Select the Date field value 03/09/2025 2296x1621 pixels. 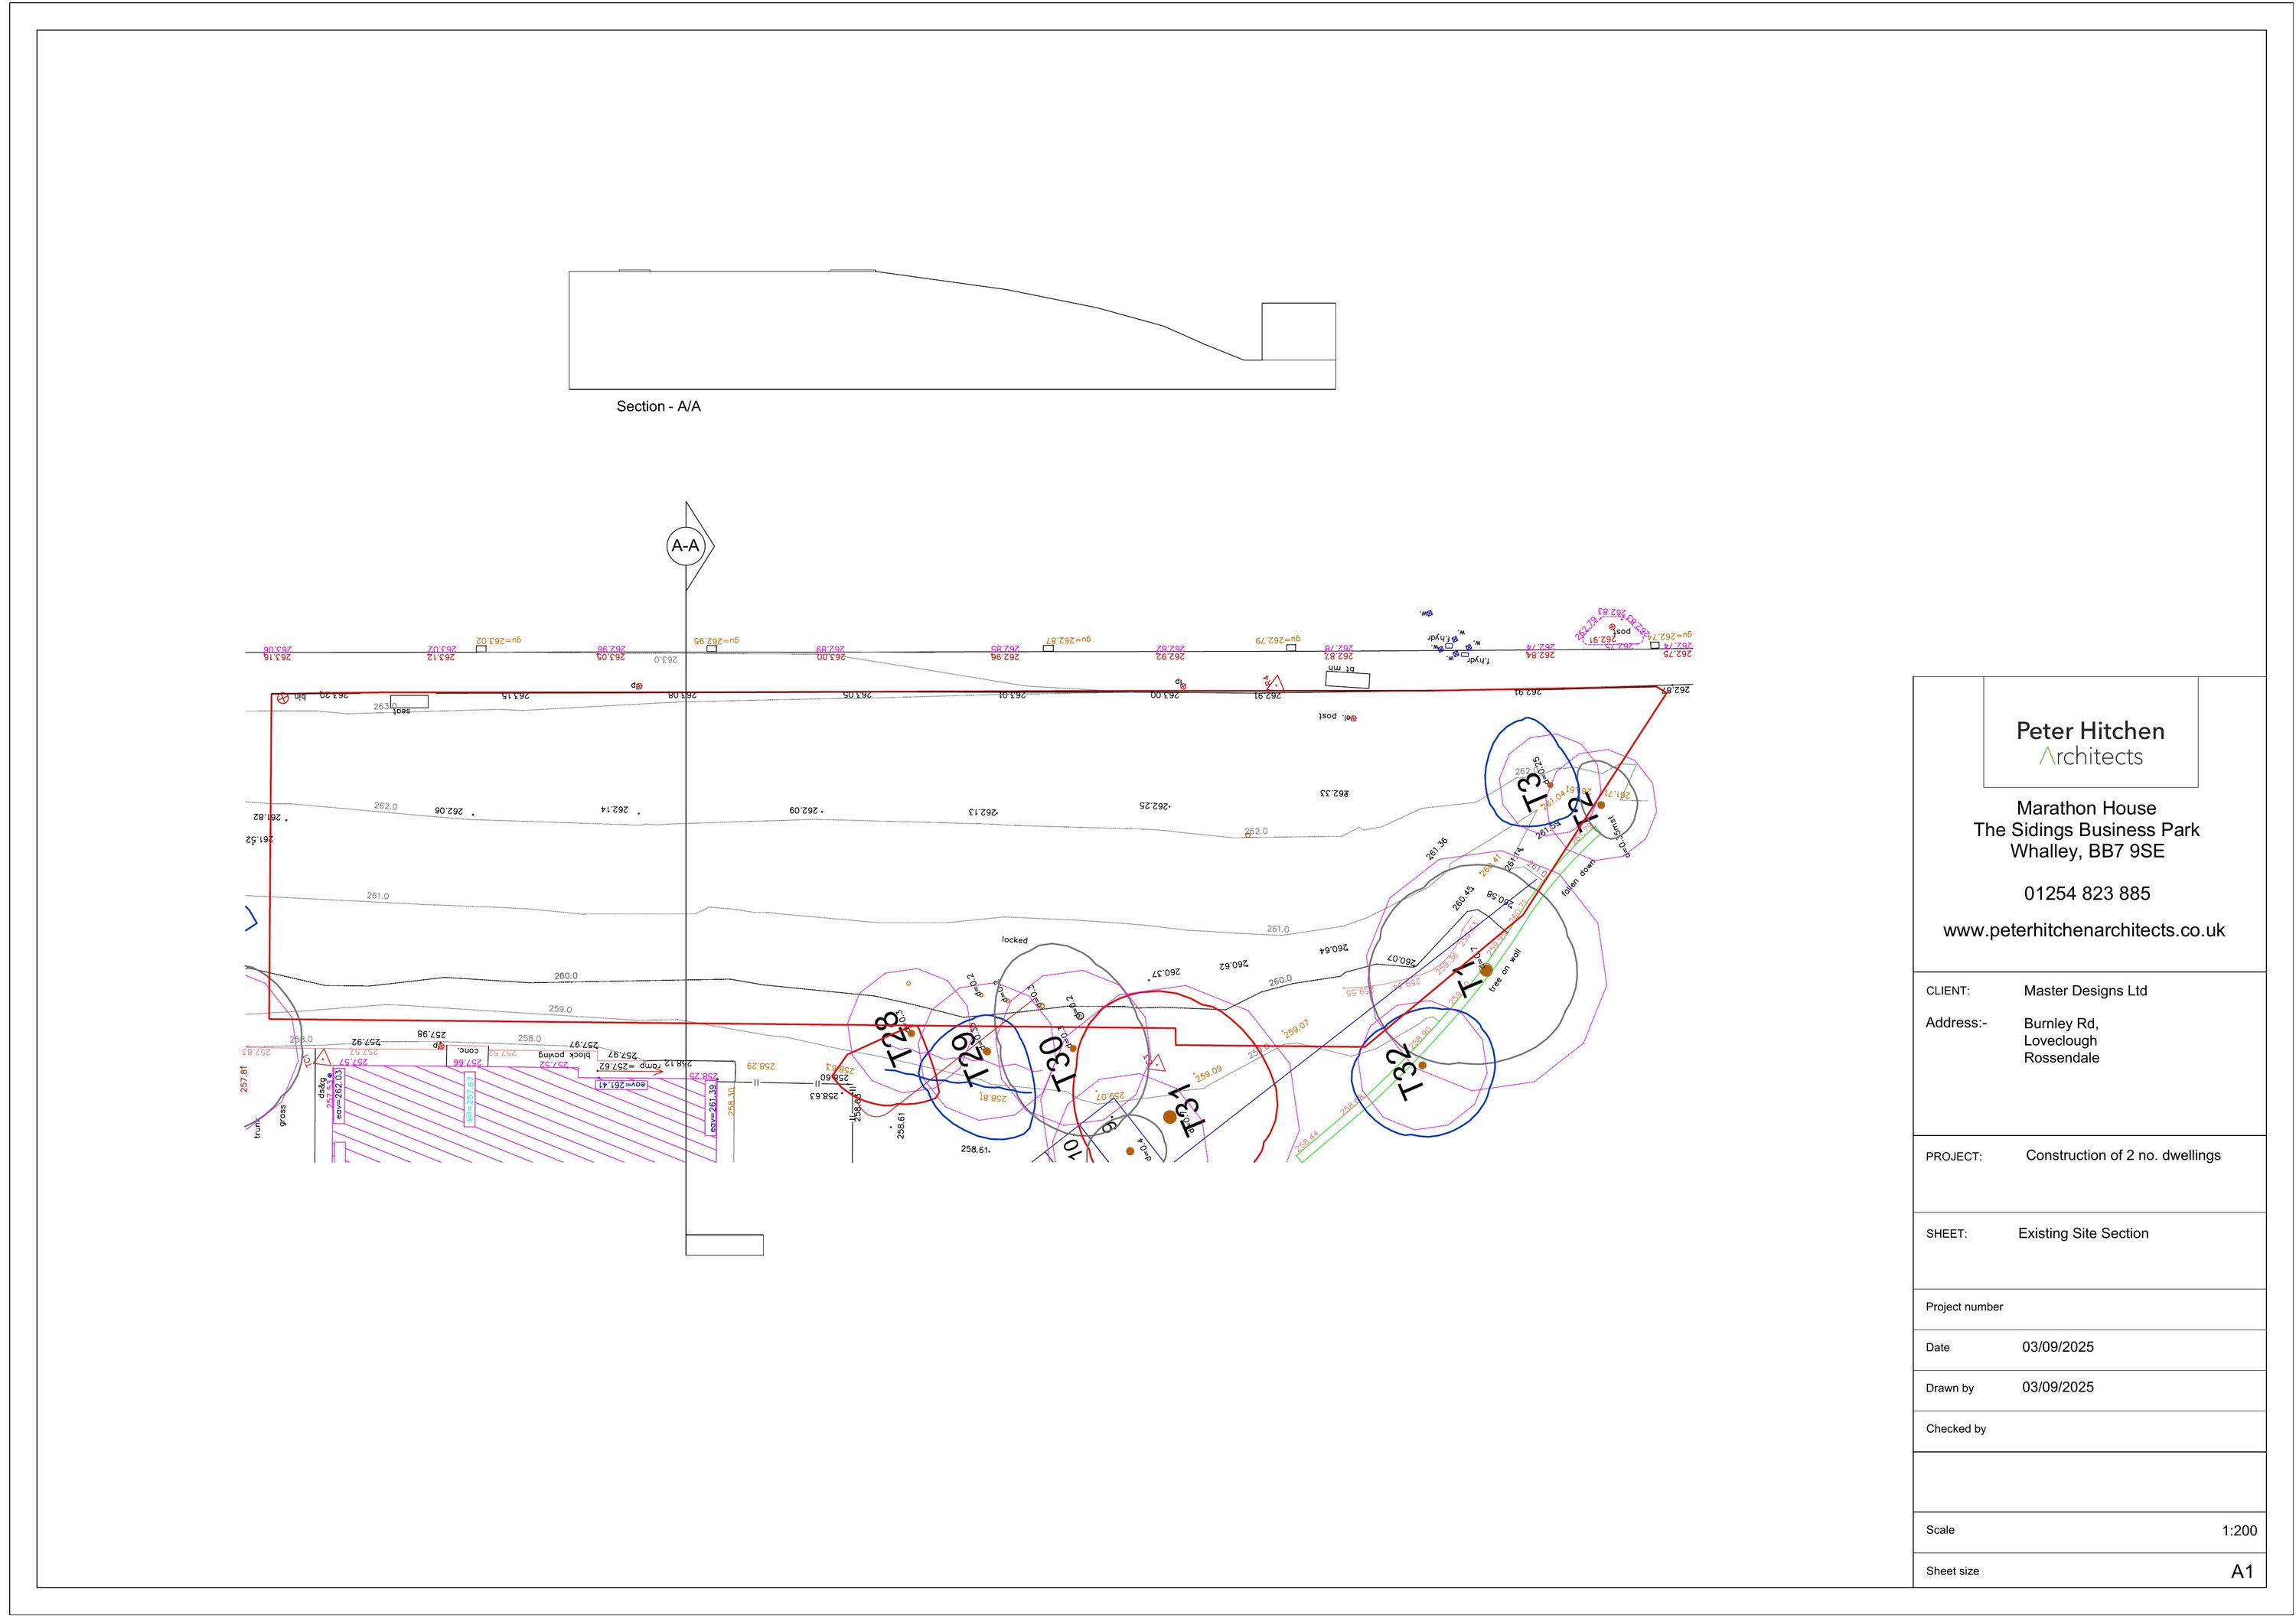[2057, 1347]
